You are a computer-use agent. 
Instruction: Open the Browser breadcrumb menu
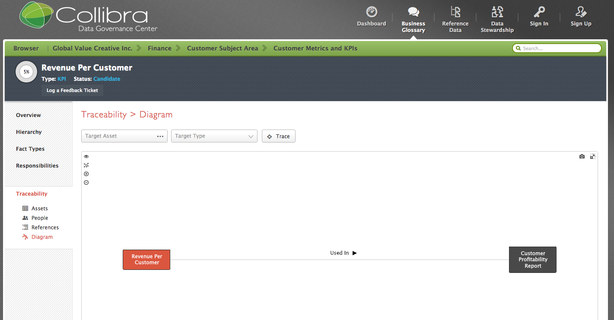[26, 48]
